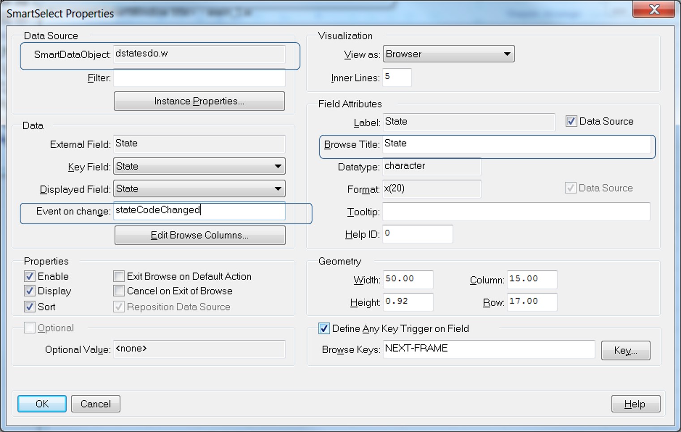Viewport: 681px width, 432px height.
Task: Open Help for this dialog
Action: coord(635,403)
